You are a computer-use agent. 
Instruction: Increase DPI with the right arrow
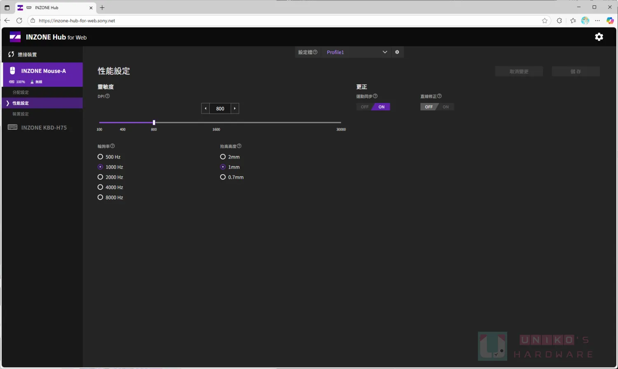[x=235, y=109]
